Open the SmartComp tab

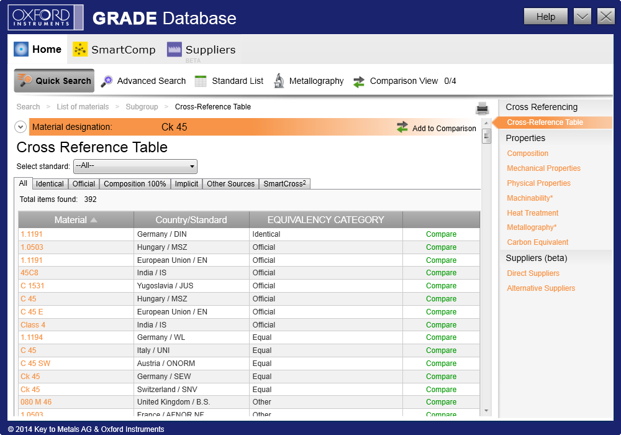[114, 50]
